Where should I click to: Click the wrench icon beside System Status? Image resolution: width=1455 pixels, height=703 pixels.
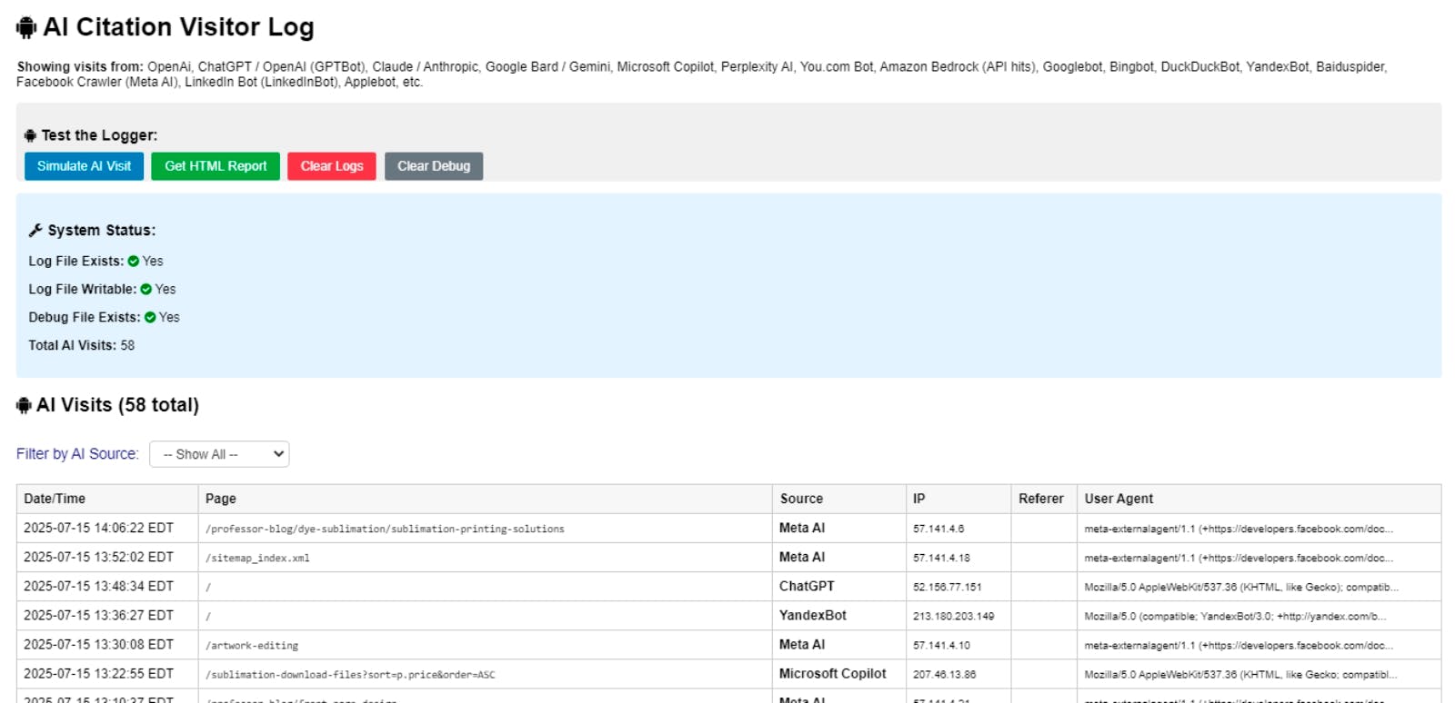pos(35,231)
